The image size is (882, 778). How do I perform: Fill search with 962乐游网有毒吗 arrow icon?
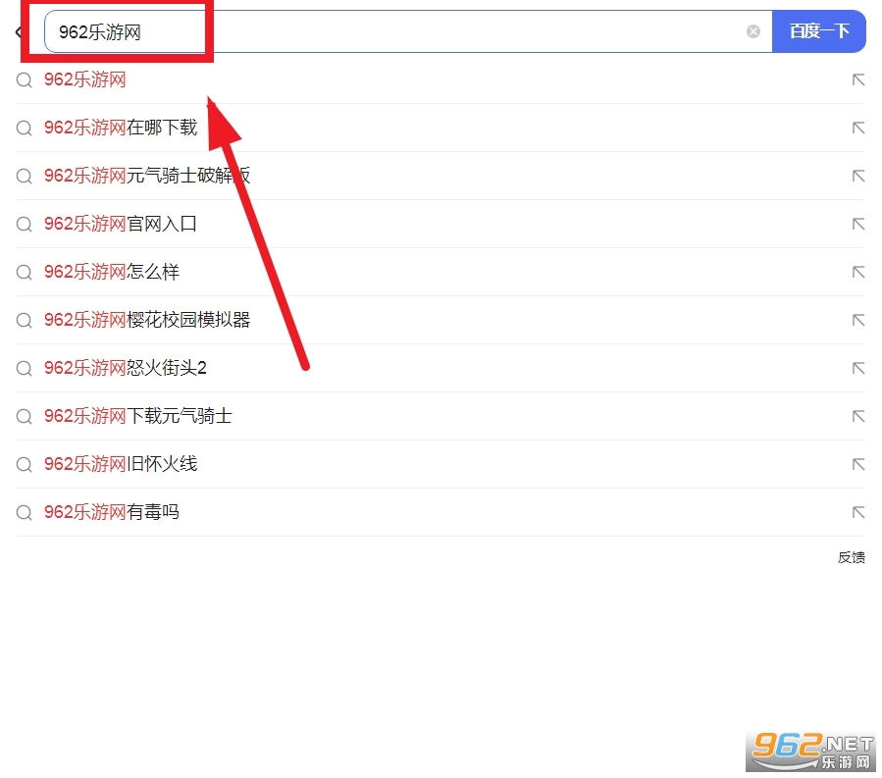coord(858,512)
